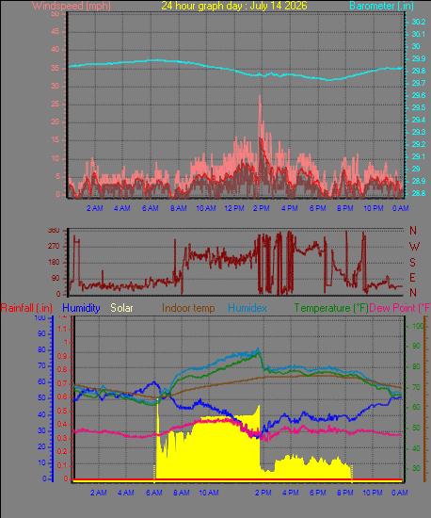
Task: Select the Rainfall (.in) legend label
Action: (x=26, y=308)
